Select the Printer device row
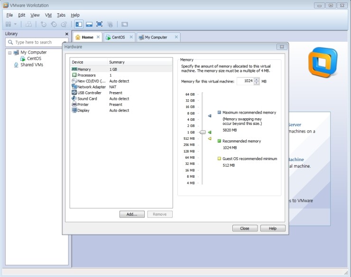The height and width of the screenshot is (277, 351). coord(121,105)
